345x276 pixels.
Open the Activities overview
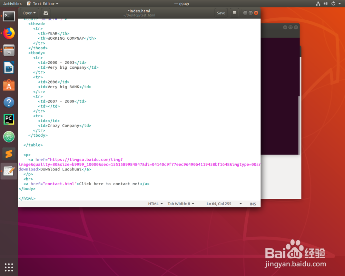click(12, 4)
